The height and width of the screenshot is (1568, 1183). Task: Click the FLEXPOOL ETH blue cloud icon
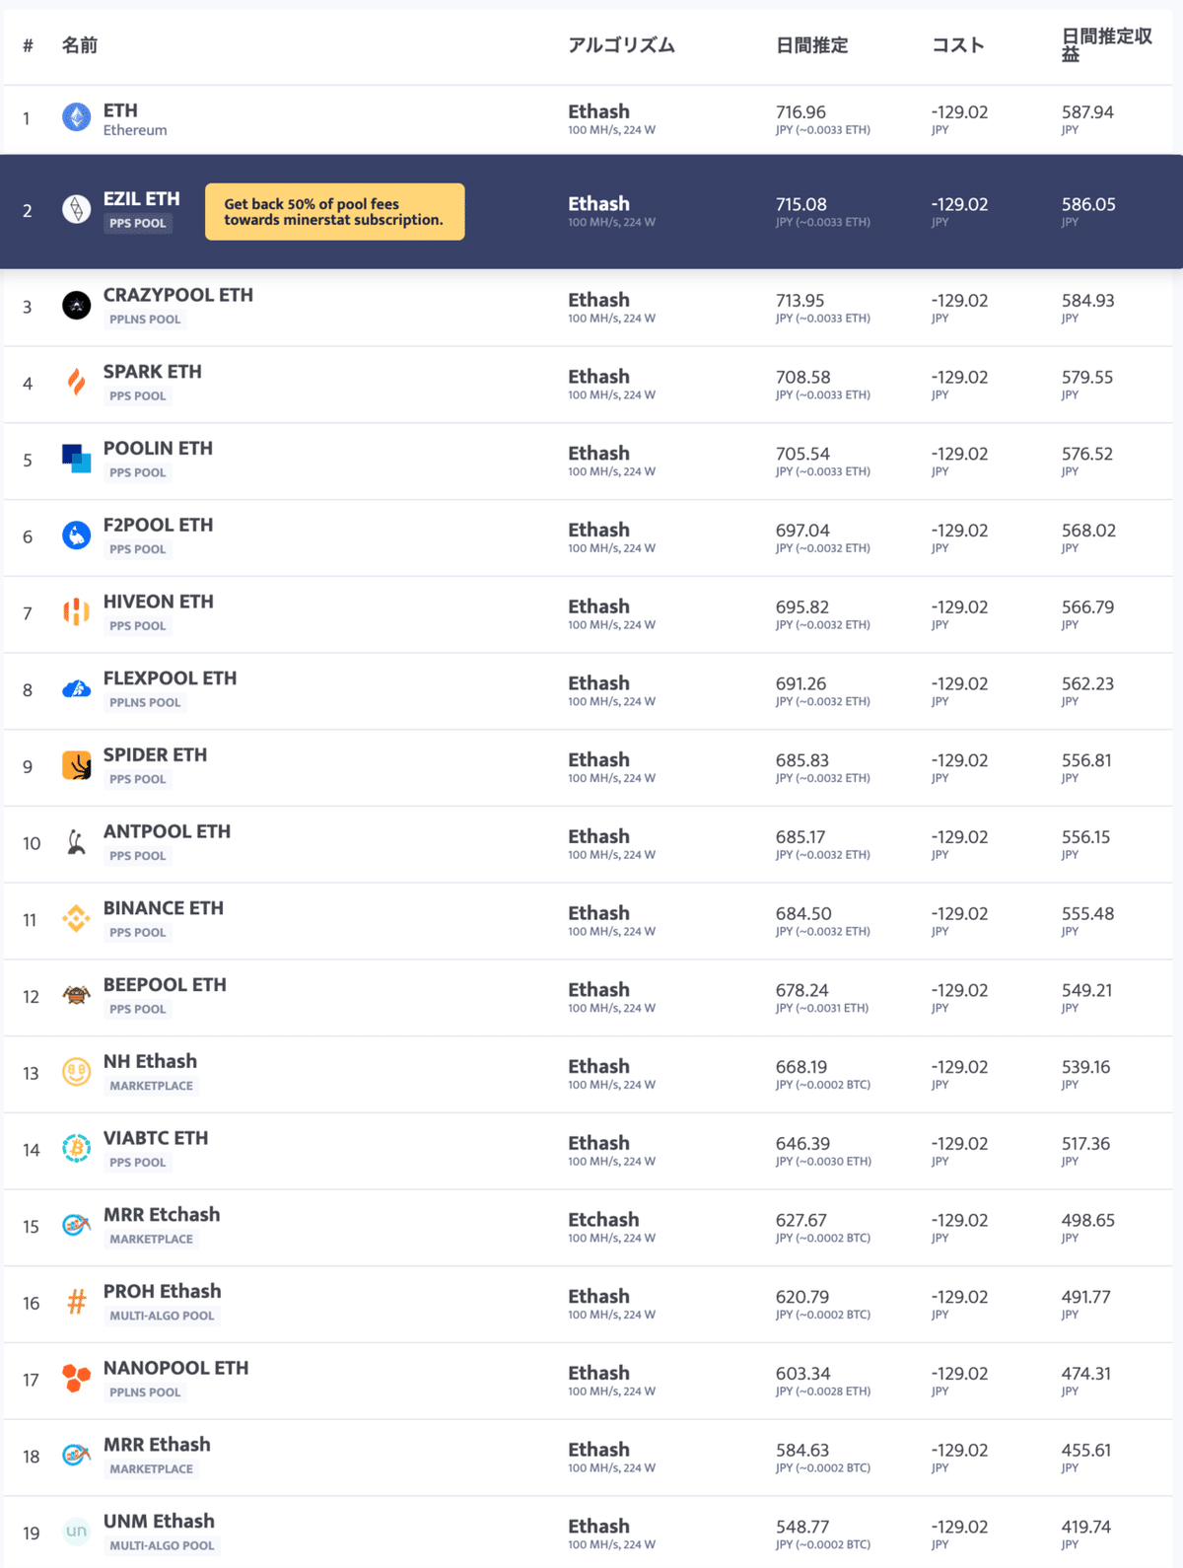pos(76,689)
